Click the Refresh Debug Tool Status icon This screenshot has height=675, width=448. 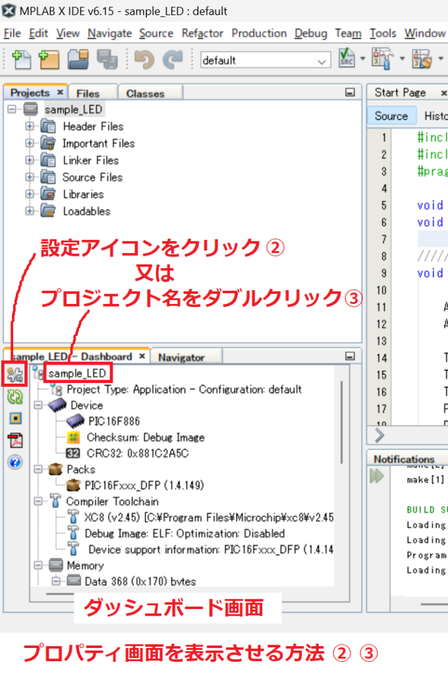point(15,396)
